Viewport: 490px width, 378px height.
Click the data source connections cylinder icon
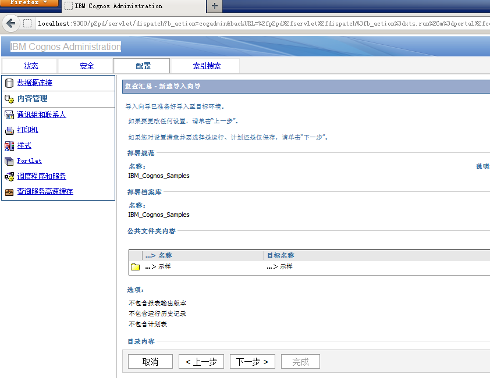(9, 83)
